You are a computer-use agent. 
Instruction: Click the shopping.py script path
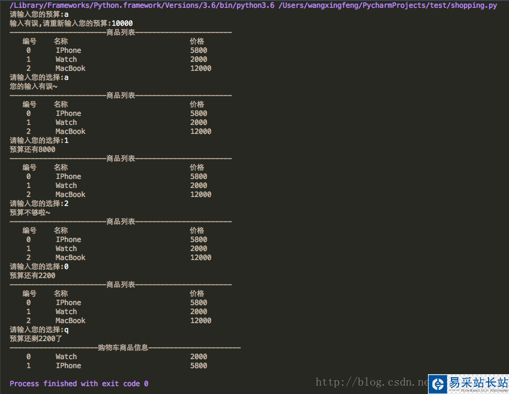click(388, 5)
